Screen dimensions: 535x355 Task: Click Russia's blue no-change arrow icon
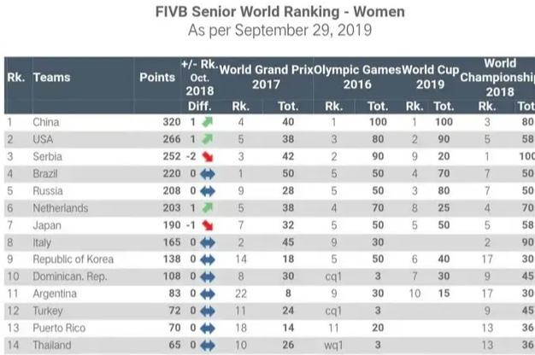pyautogui.click(x=208, y=191)
